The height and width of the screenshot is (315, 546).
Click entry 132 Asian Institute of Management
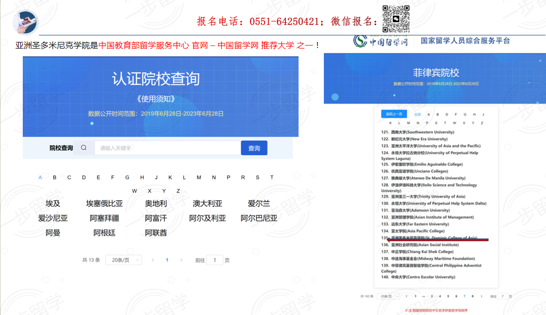point(427,217)
